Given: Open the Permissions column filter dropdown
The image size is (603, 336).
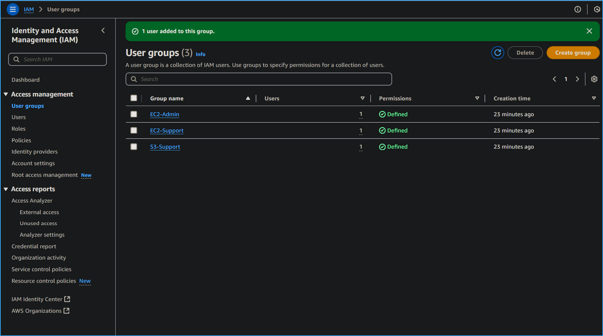Looking at the screenshot, I should [477, 98].
